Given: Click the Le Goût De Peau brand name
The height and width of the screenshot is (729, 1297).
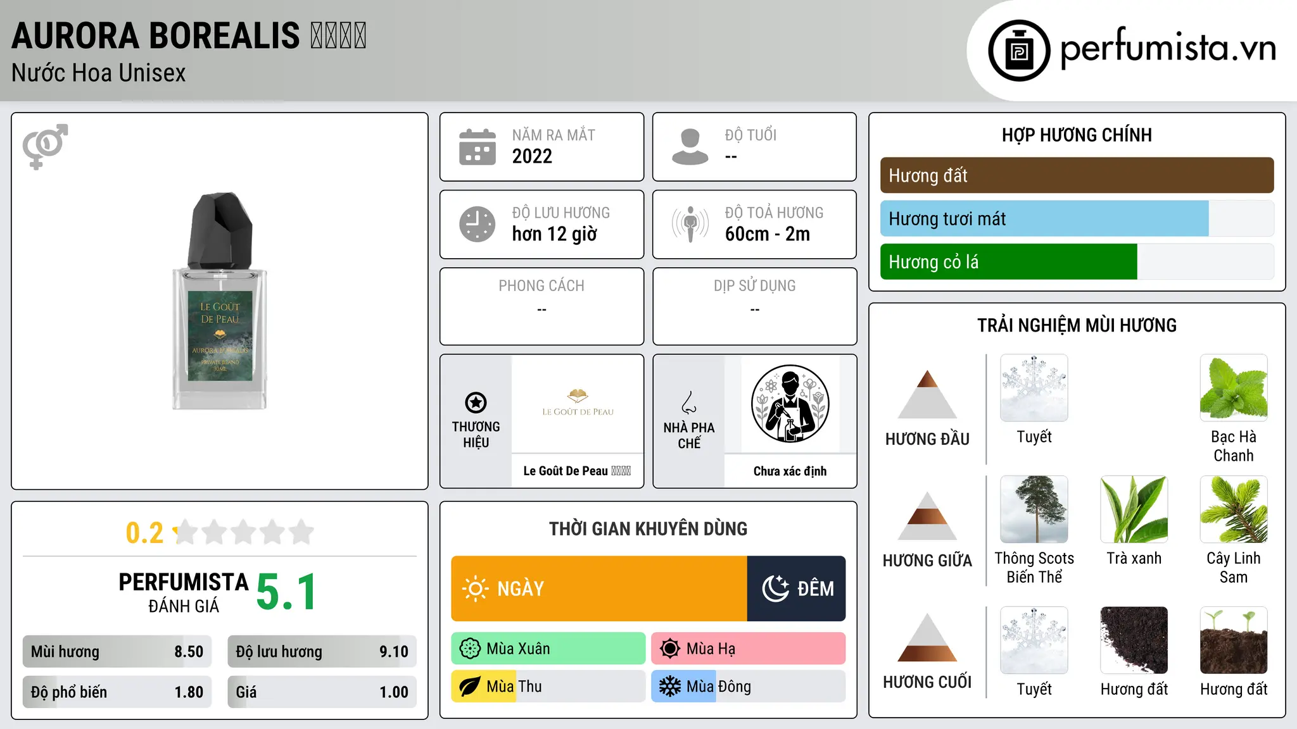Looking at the screenshot, I should 577,471.
